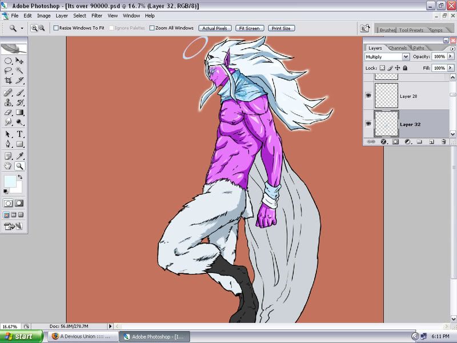Click the Zoom Out option button
This screenshot has height=343, width=457.
[x=42, y=28]
